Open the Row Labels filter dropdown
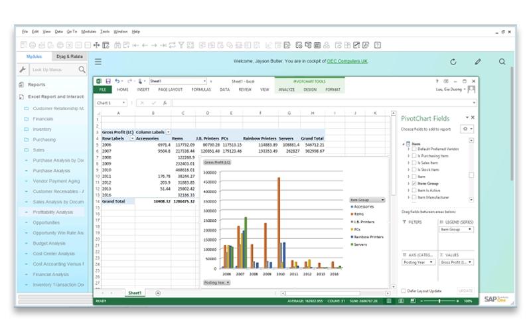This screenshot has width=531, height=332. pyautogui.click(x=132, y=139)
